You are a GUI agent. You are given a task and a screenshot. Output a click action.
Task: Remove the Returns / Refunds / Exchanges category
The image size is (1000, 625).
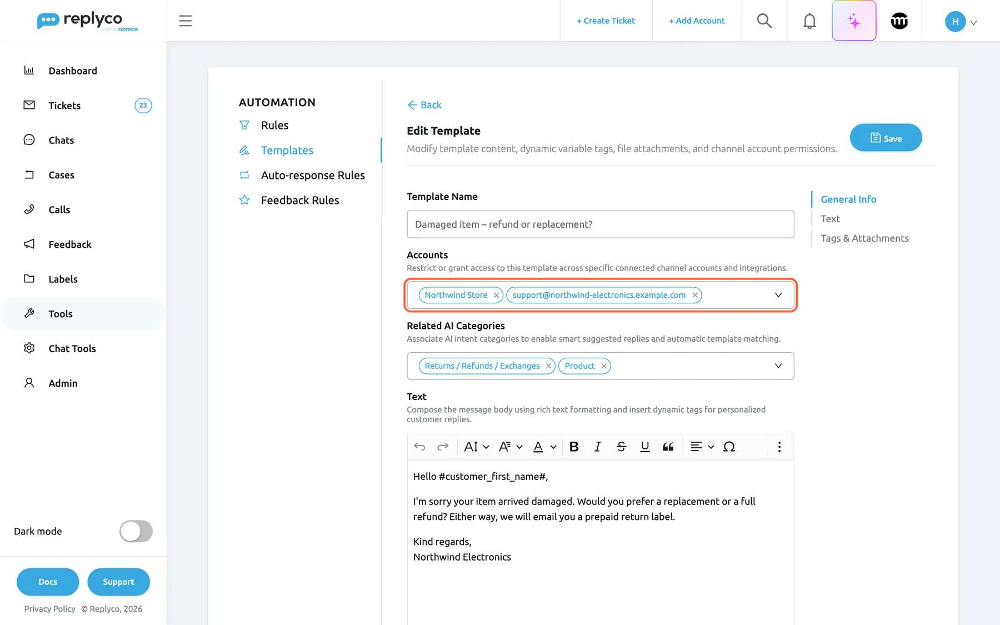pos(548,366)
